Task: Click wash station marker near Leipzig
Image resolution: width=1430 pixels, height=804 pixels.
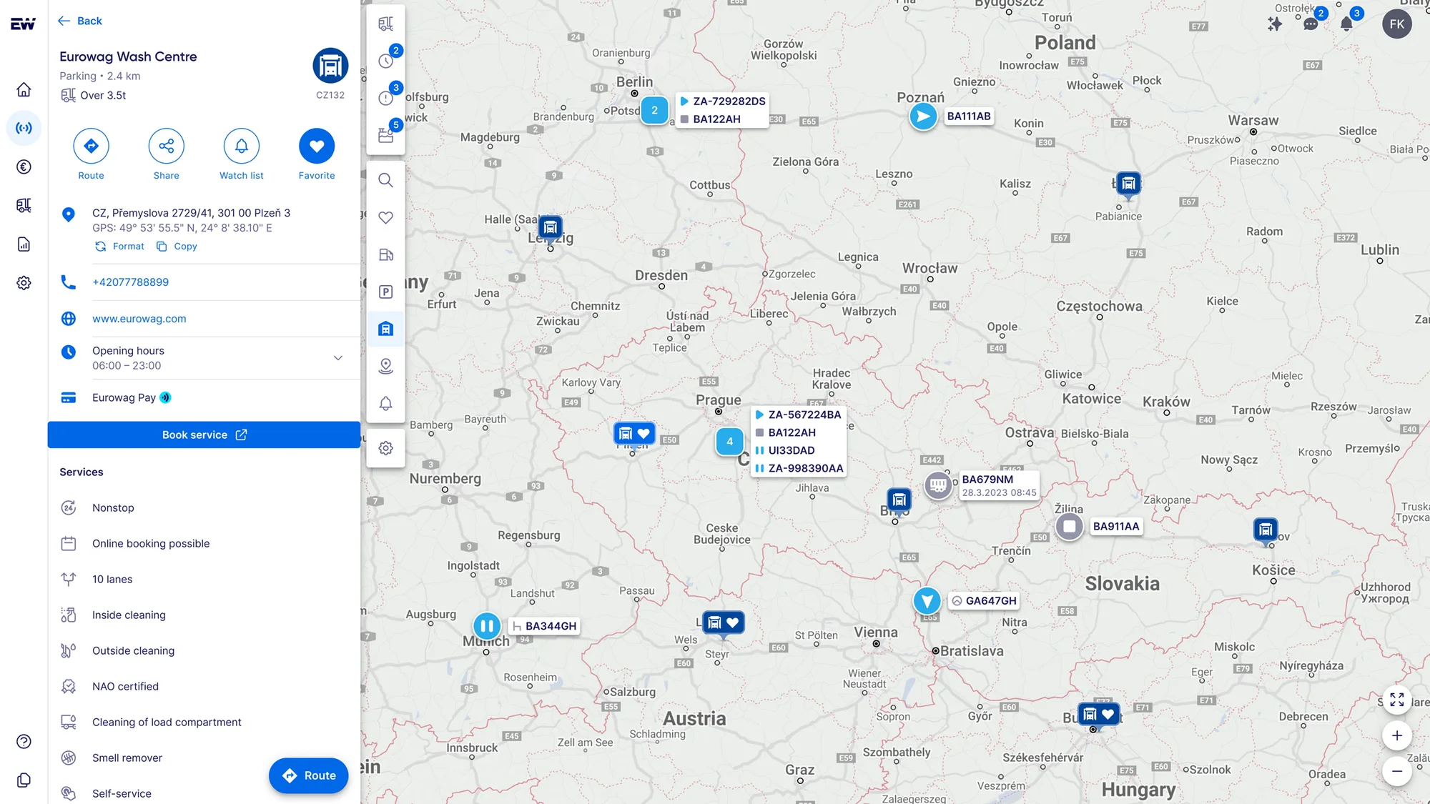Action: pos(550,228)
